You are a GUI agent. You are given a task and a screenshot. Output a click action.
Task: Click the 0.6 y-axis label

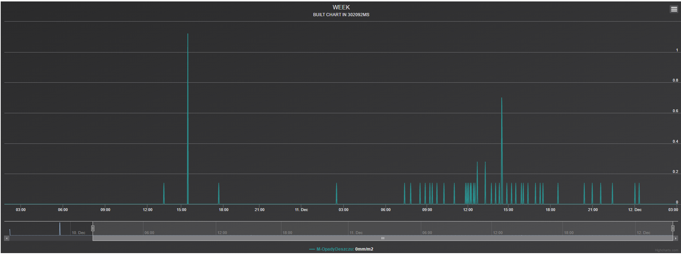click(x=675, y=111)
